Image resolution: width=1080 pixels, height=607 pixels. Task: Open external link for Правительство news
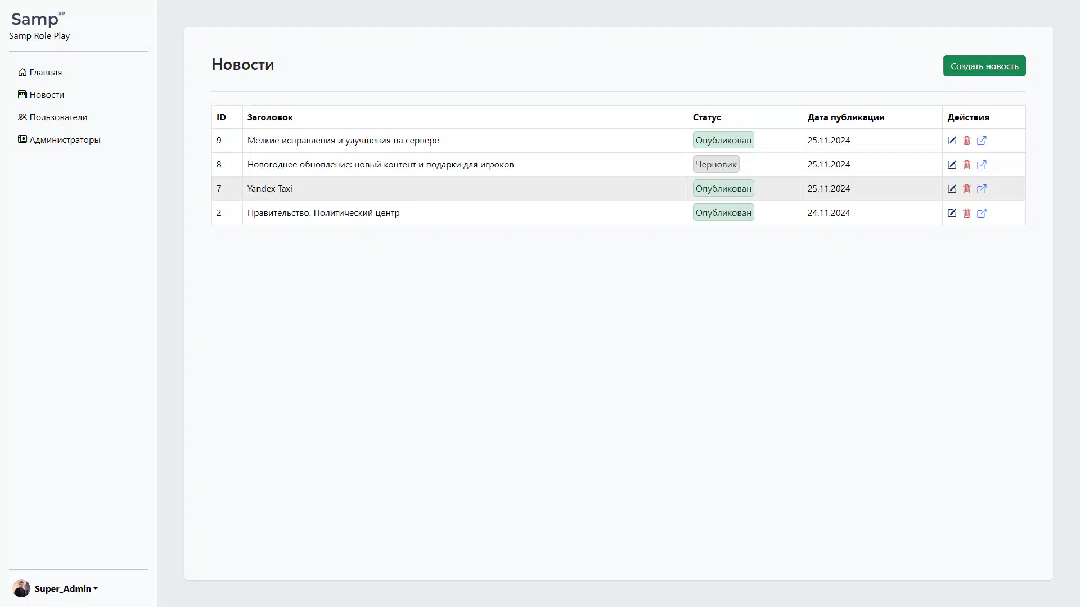982,213
